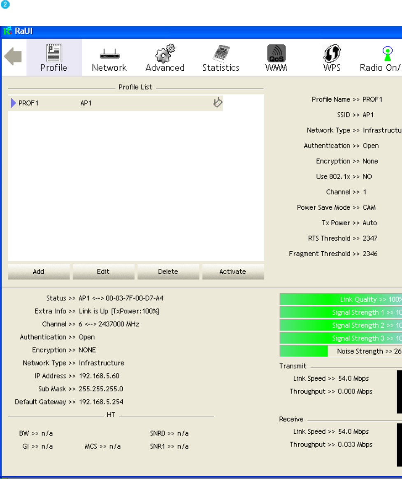
Task: Click the Sub Mask value 255.255.255.0
Action: coord(101,389)
